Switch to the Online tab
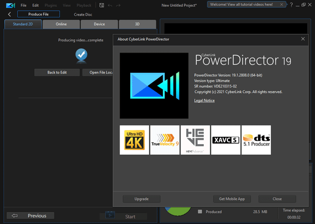This screenshot has height=224, width=315. (x=61, y=24)
